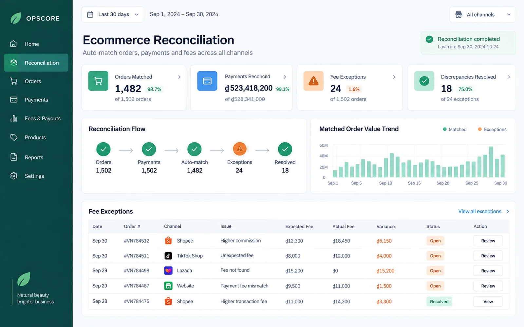The image size is (524, 327).
Task: Click the blue card icon on Payments Reconced
Action: coord(207,81)
